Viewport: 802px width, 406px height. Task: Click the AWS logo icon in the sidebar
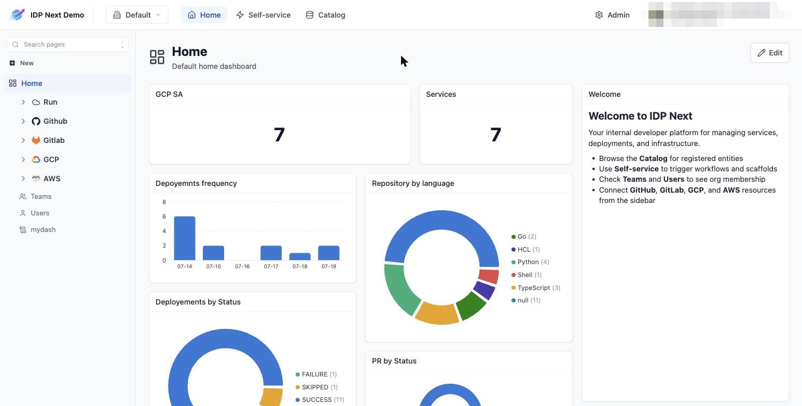(36, 178)
